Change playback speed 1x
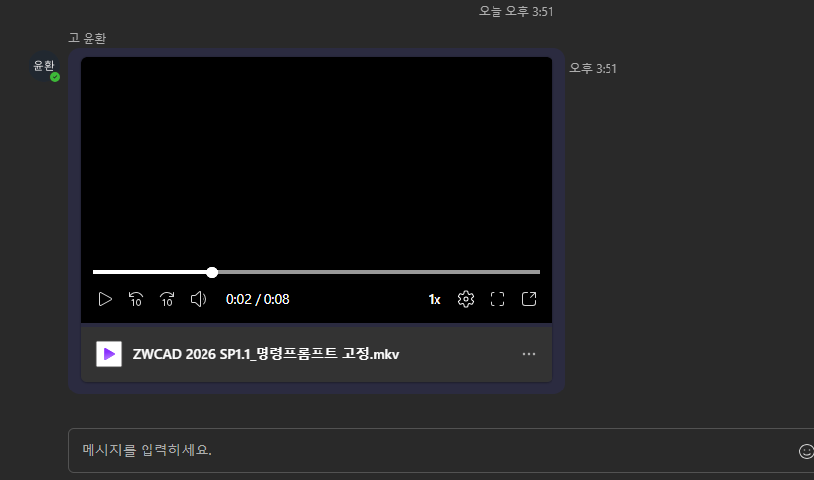Viewport: 814px width, 480px height. tap(435, 300)
